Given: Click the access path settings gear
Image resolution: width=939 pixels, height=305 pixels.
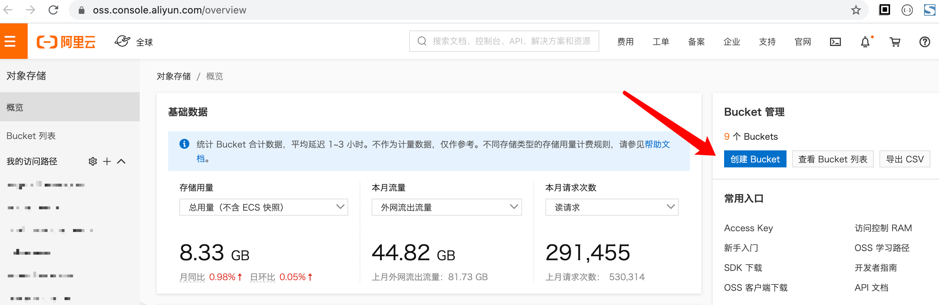Looking at the screenshot, I should (x=93, y=161).
